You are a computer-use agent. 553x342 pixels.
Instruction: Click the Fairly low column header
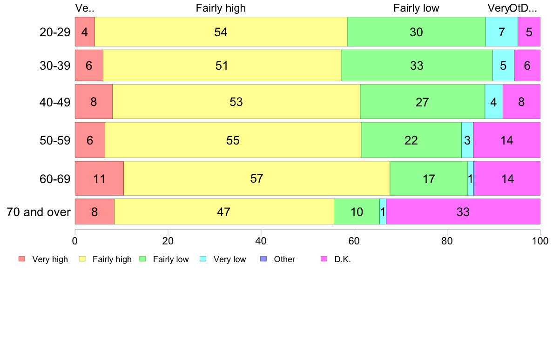point(416,8)
